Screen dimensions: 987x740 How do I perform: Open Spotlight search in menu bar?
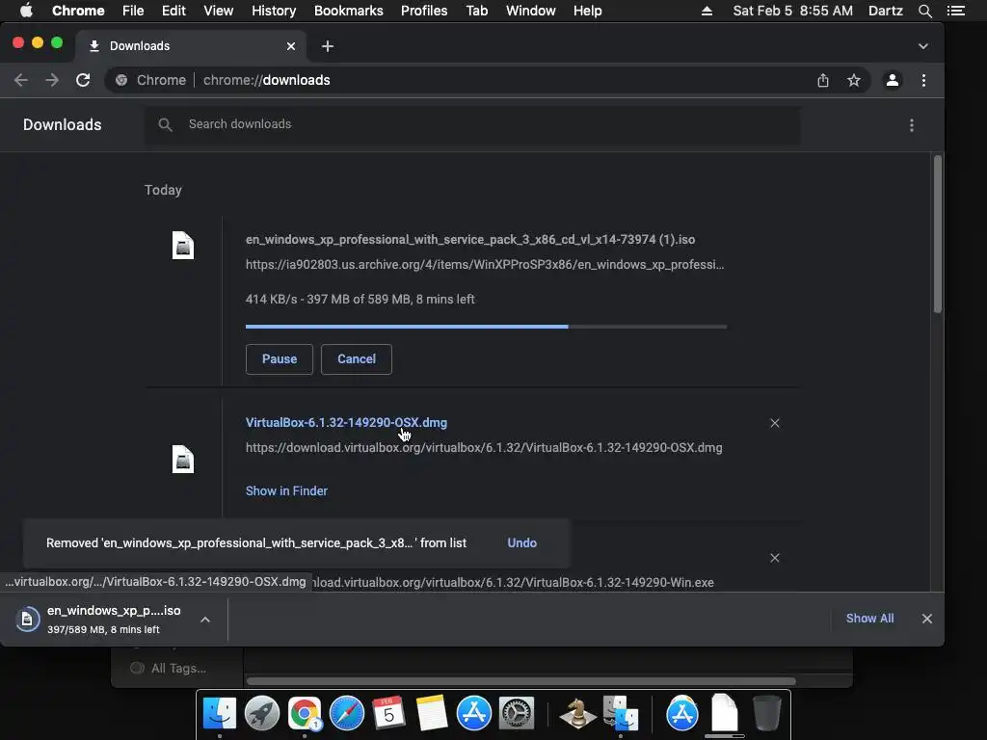(x=924, y=11)
